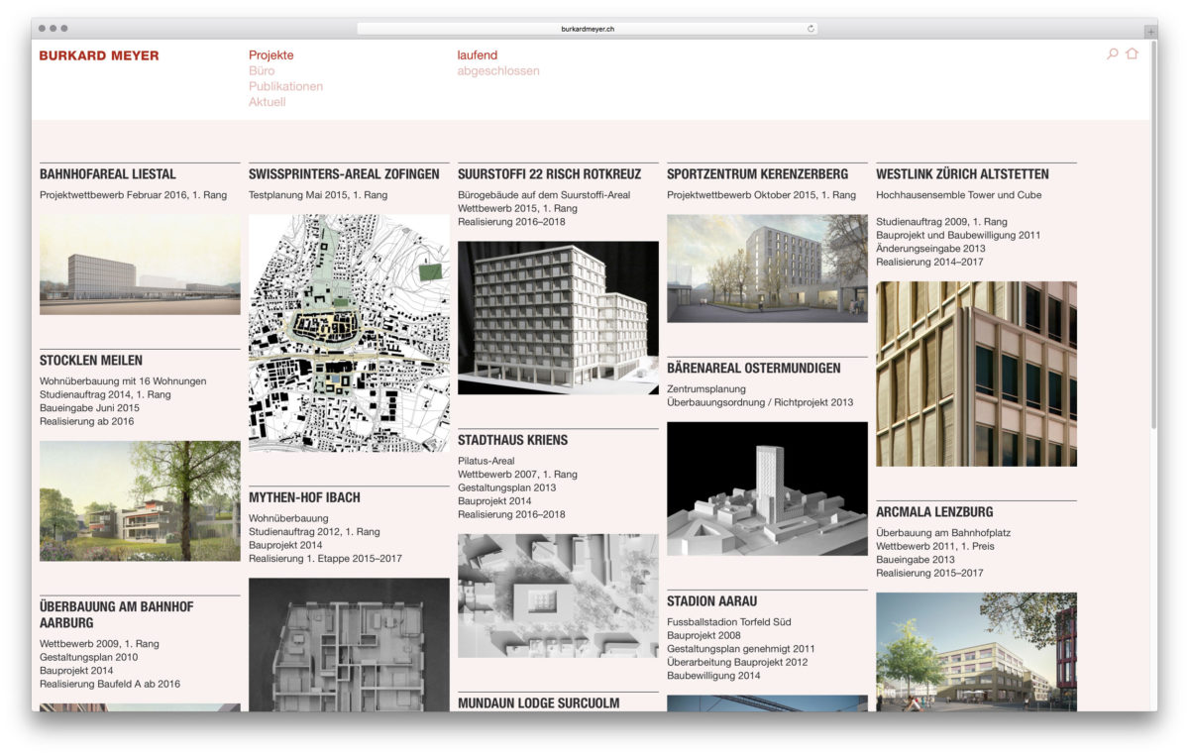The image size is (1189, 756).
Task: Click the Swissprinters-Areal Zofingen site plan image
Action: click(349, 333)
